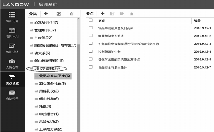Select 酒店服务礼仪(5) in the tree
Image resolution: width=214 pixels, height=132 pixels.
pos(52,84)
